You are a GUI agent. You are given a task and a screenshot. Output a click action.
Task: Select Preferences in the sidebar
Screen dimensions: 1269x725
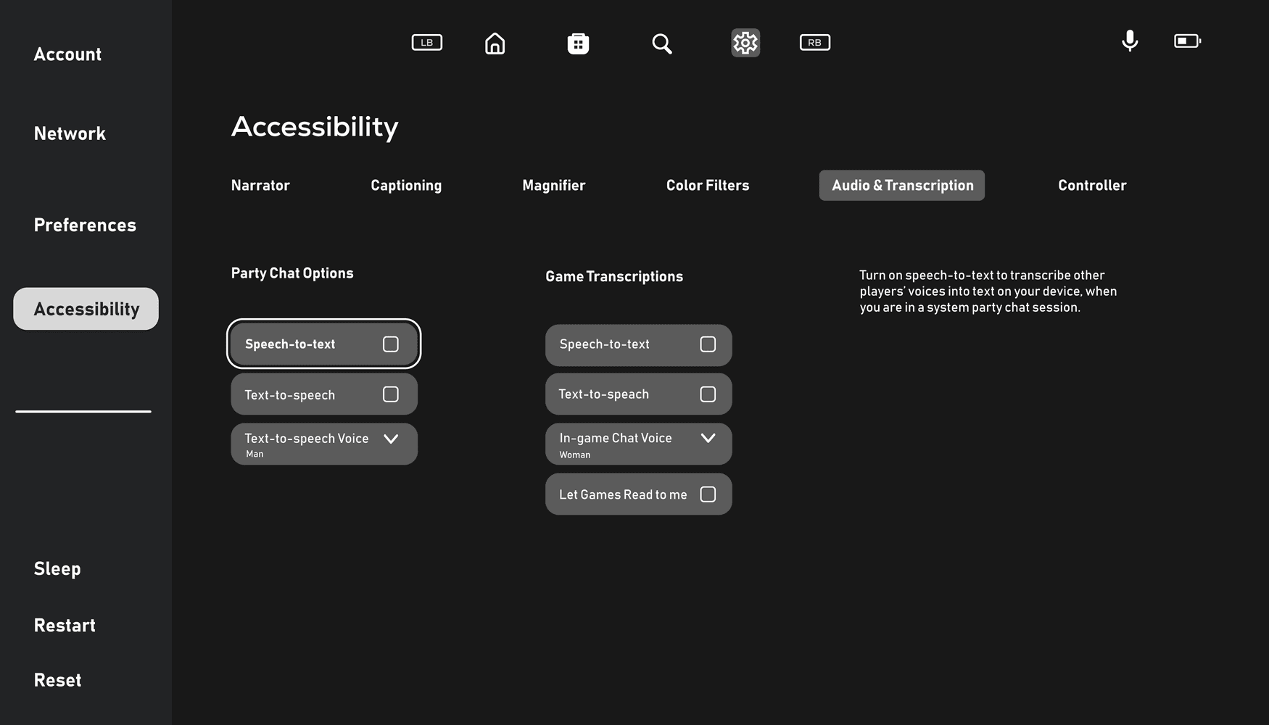pos(85,225)
